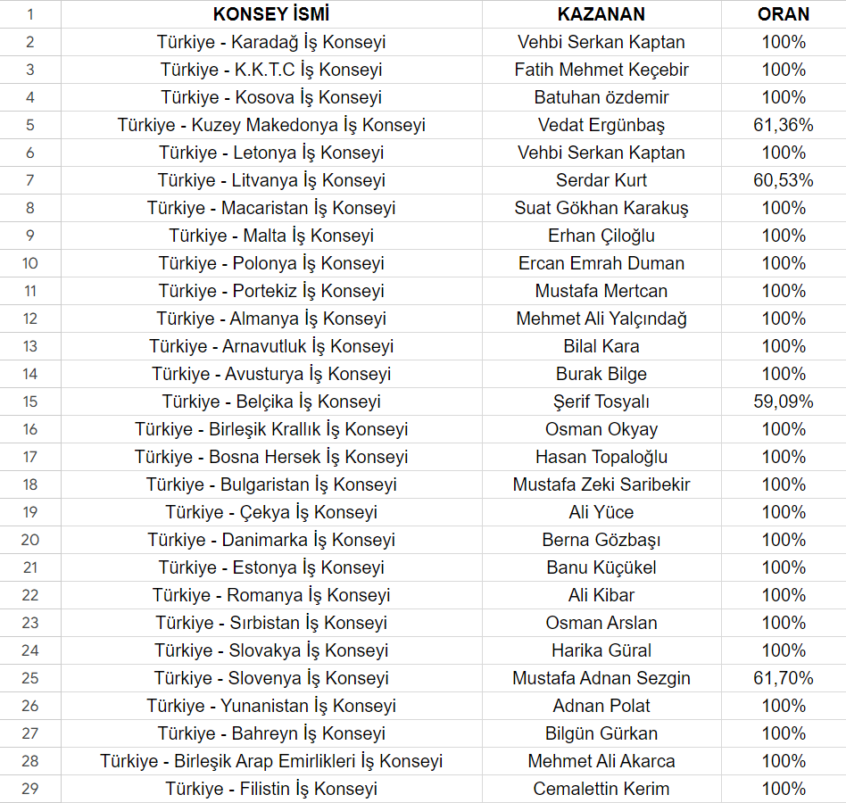This screenshot has width=846, height=803.
Task: Click the Cemalettin Kerim cell
Action: [601, 789]
